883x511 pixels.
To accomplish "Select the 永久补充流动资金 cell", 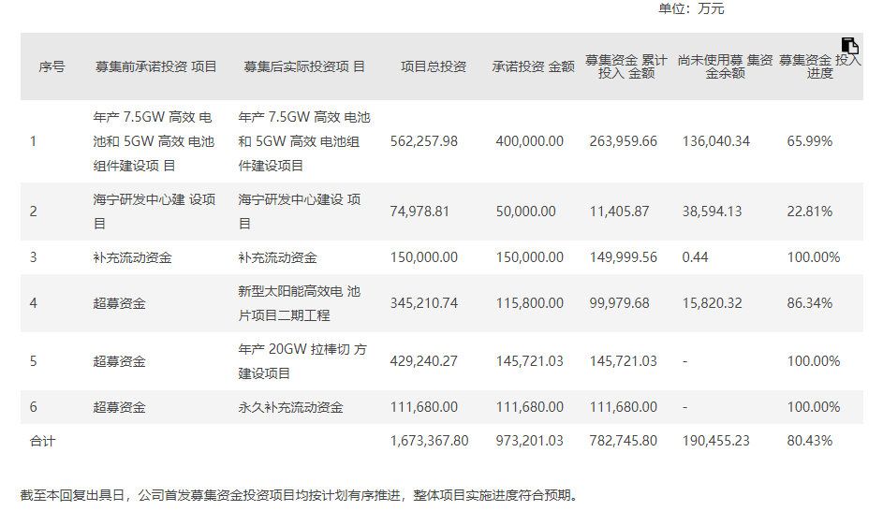I will coord(290,407).
